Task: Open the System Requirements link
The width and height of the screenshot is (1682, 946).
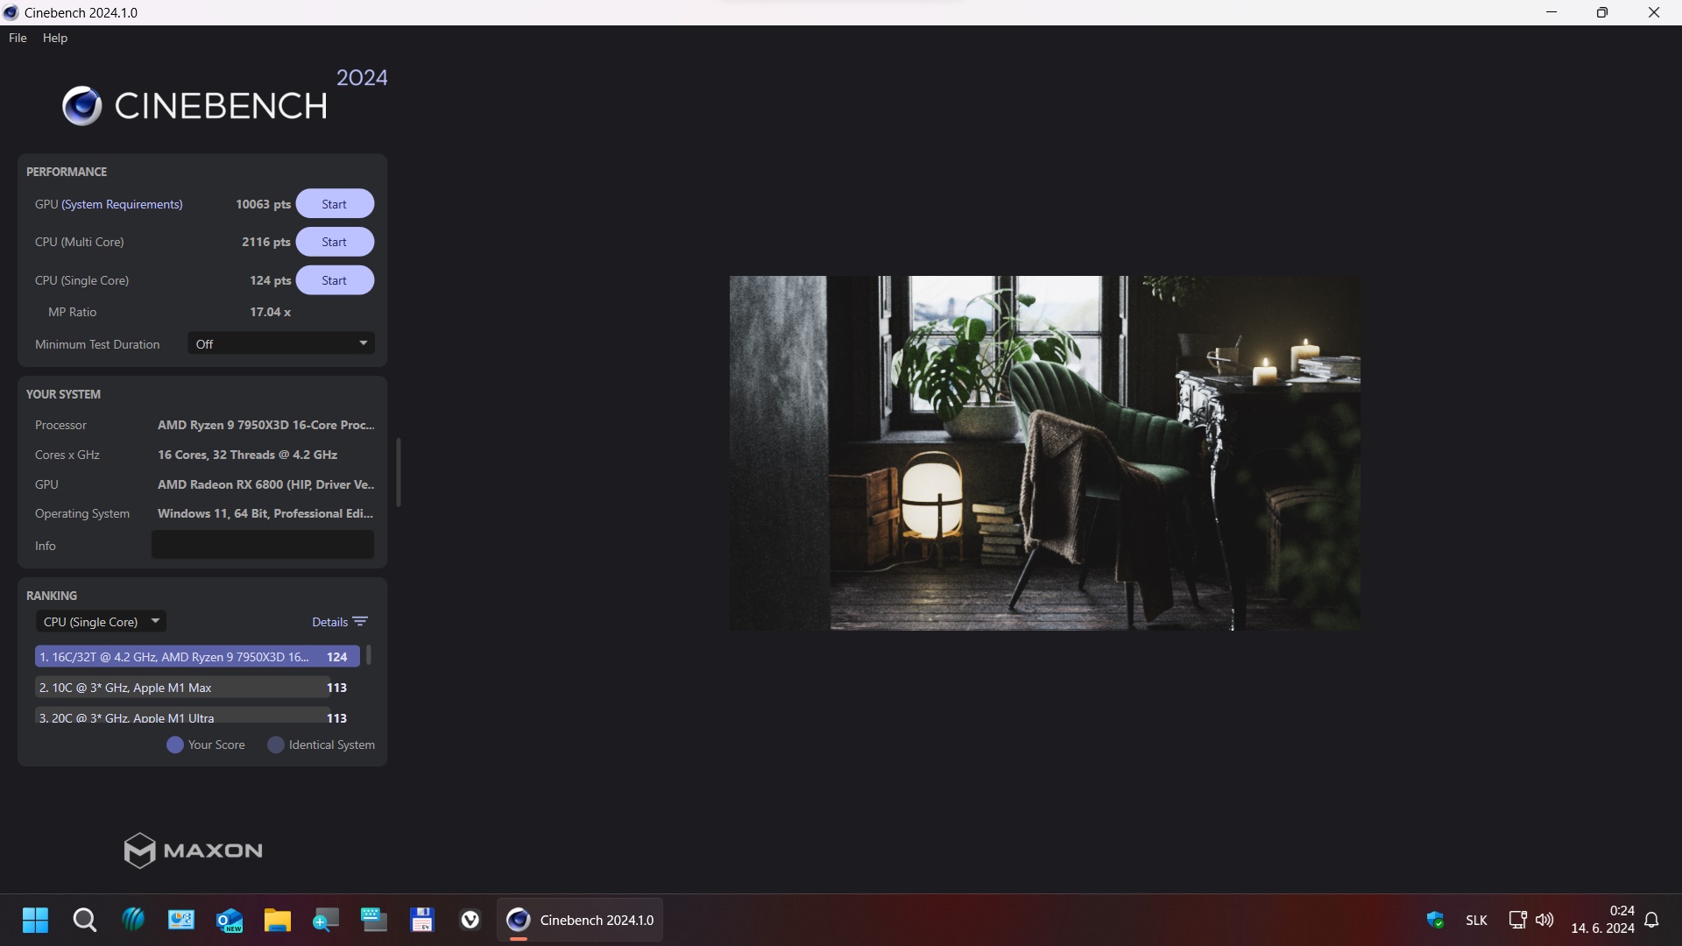Action: pyautogui.click(x=122, y=204)
